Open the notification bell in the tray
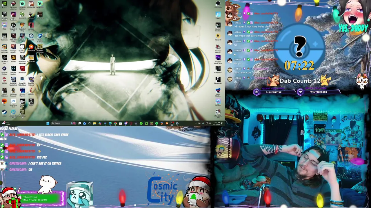 [x=222, y=123]
